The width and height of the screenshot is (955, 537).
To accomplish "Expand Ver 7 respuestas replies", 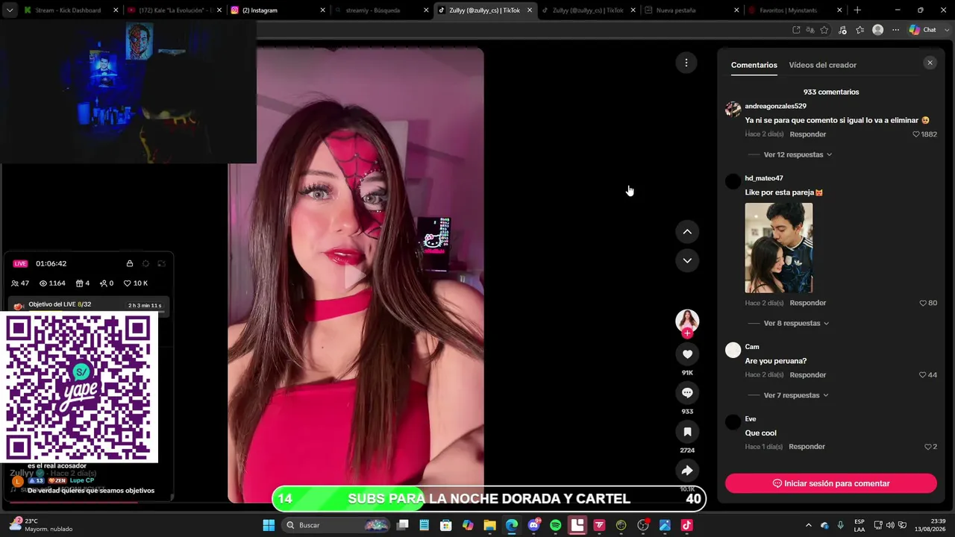I will [796, 395].
